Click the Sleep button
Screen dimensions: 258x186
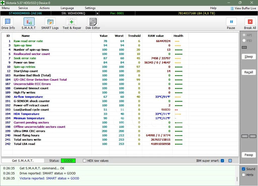point(248,57)
